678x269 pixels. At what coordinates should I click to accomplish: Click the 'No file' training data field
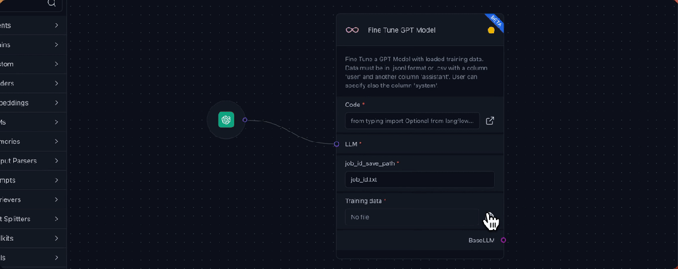tap(412, 217)
